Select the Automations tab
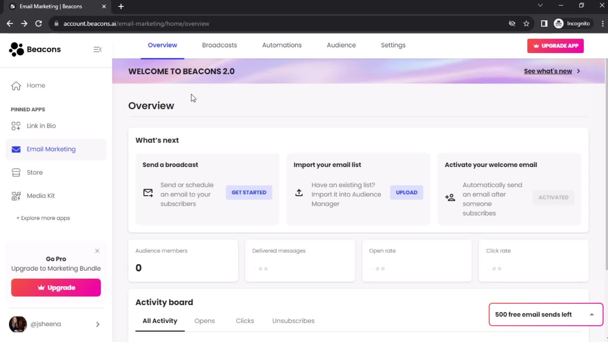The image size is (608, 342). (282, 45)
